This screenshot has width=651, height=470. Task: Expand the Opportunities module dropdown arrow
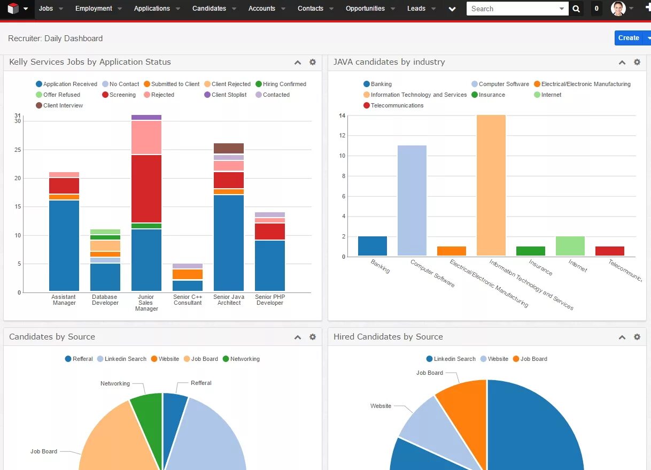pyautogui.click(x=393, y=9)
